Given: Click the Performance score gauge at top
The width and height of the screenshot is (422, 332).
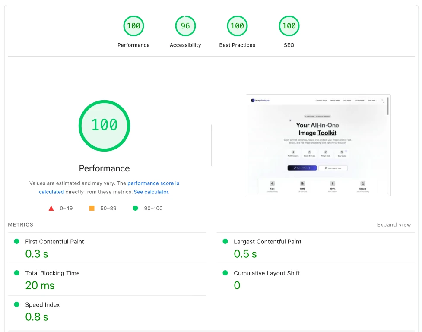Looking at the screenshot, I should [x=133, y=26].
